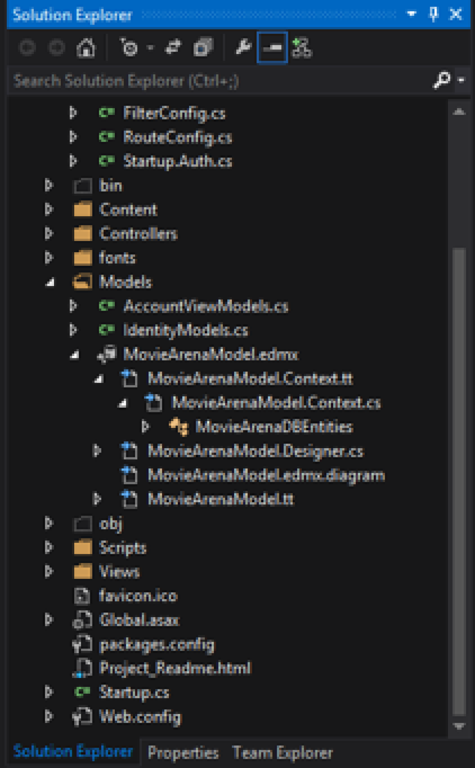Click the Startup.Auth.cs C# file icon
The image size is (475, 768).
click(x=106, y=161)
